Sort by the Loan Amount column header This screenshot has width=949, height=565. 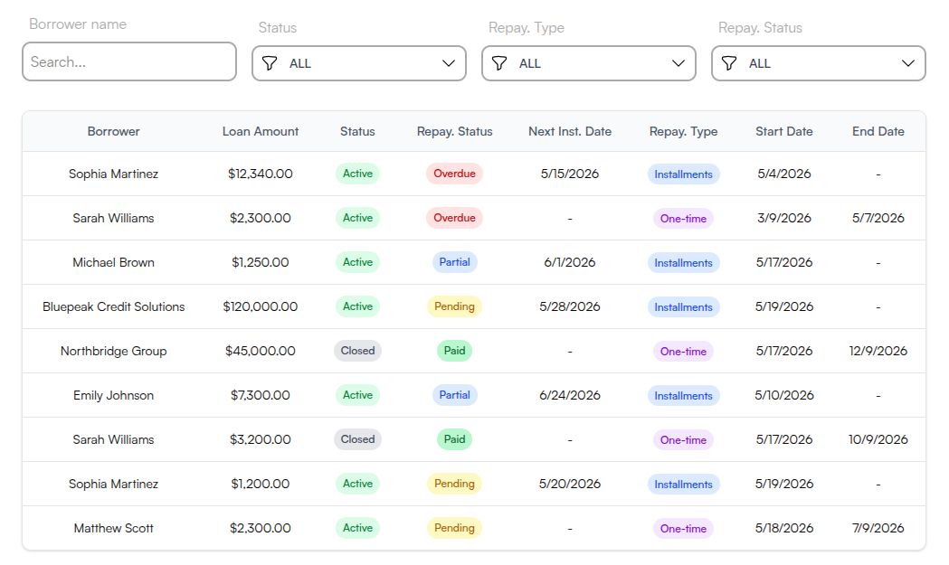click(261, 131)
